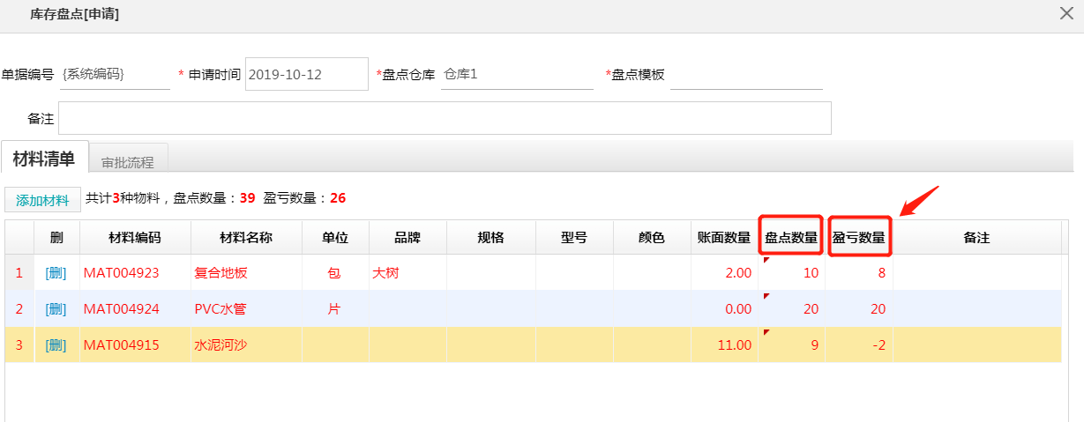Edit 盘点数量 cell for 复合地板
1084x422 pixels.
[x=791, y=273]
